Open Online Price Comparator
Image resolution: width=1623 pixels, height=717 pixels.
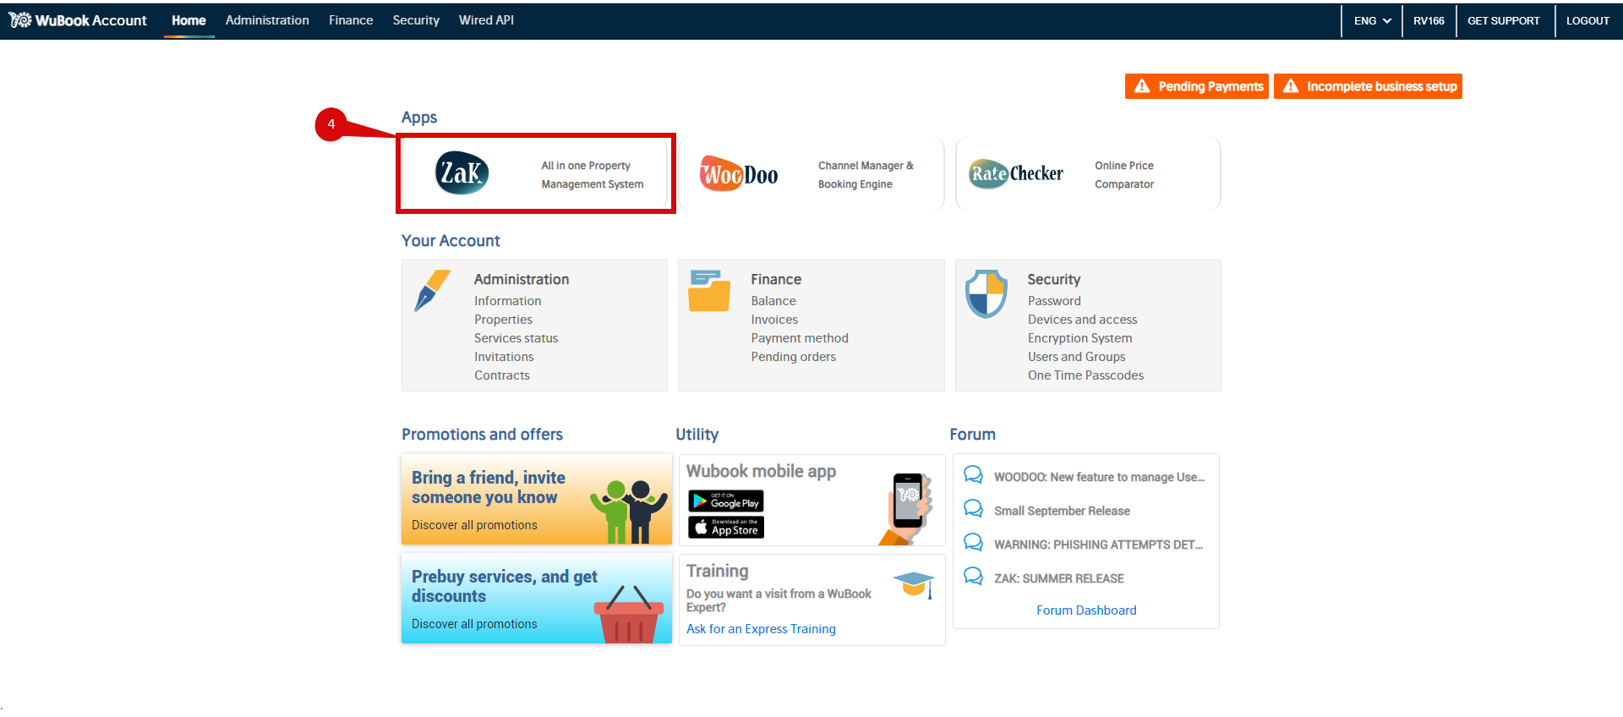pyautogui.click(x=1124, y=175)
